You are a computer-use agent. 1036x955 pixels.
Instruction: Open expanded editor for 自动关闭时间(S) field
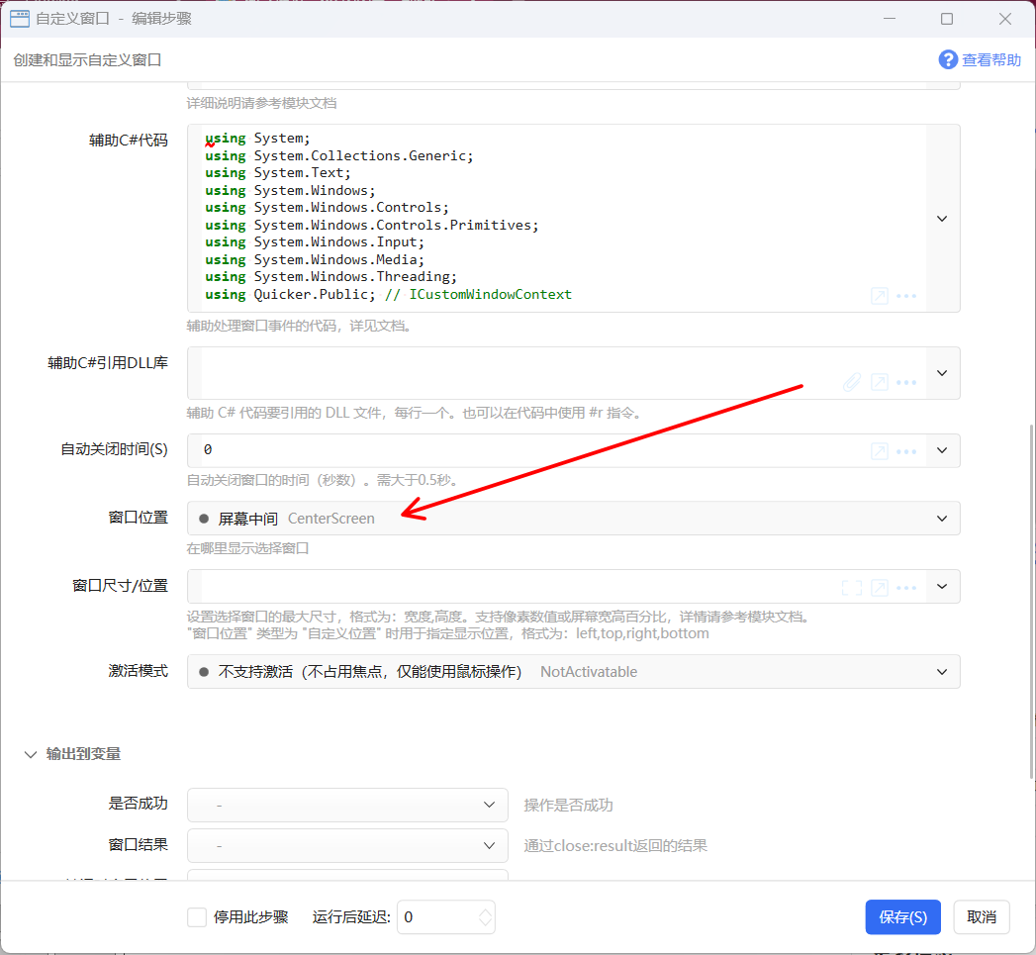click(x=880, y=450)
